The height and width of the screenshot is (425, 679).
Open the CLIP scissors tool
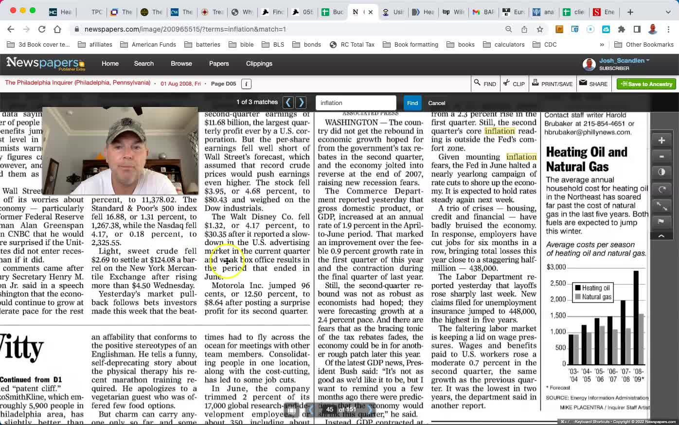[514, 84]
